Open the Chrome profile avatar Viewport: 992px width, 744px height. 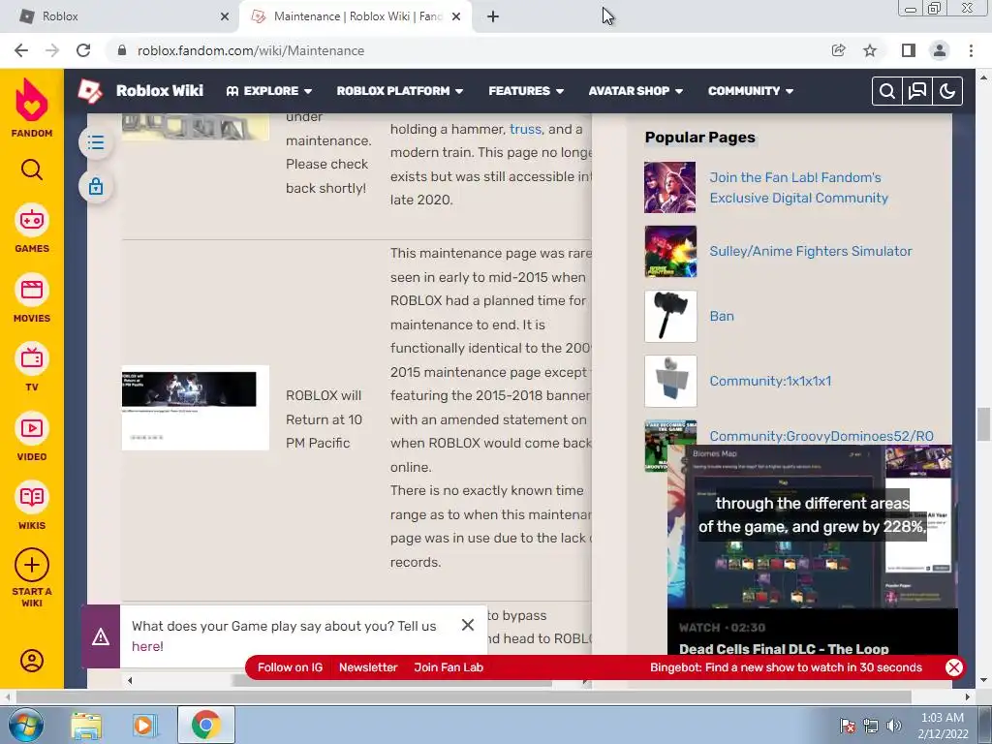[x=940, y=50]
